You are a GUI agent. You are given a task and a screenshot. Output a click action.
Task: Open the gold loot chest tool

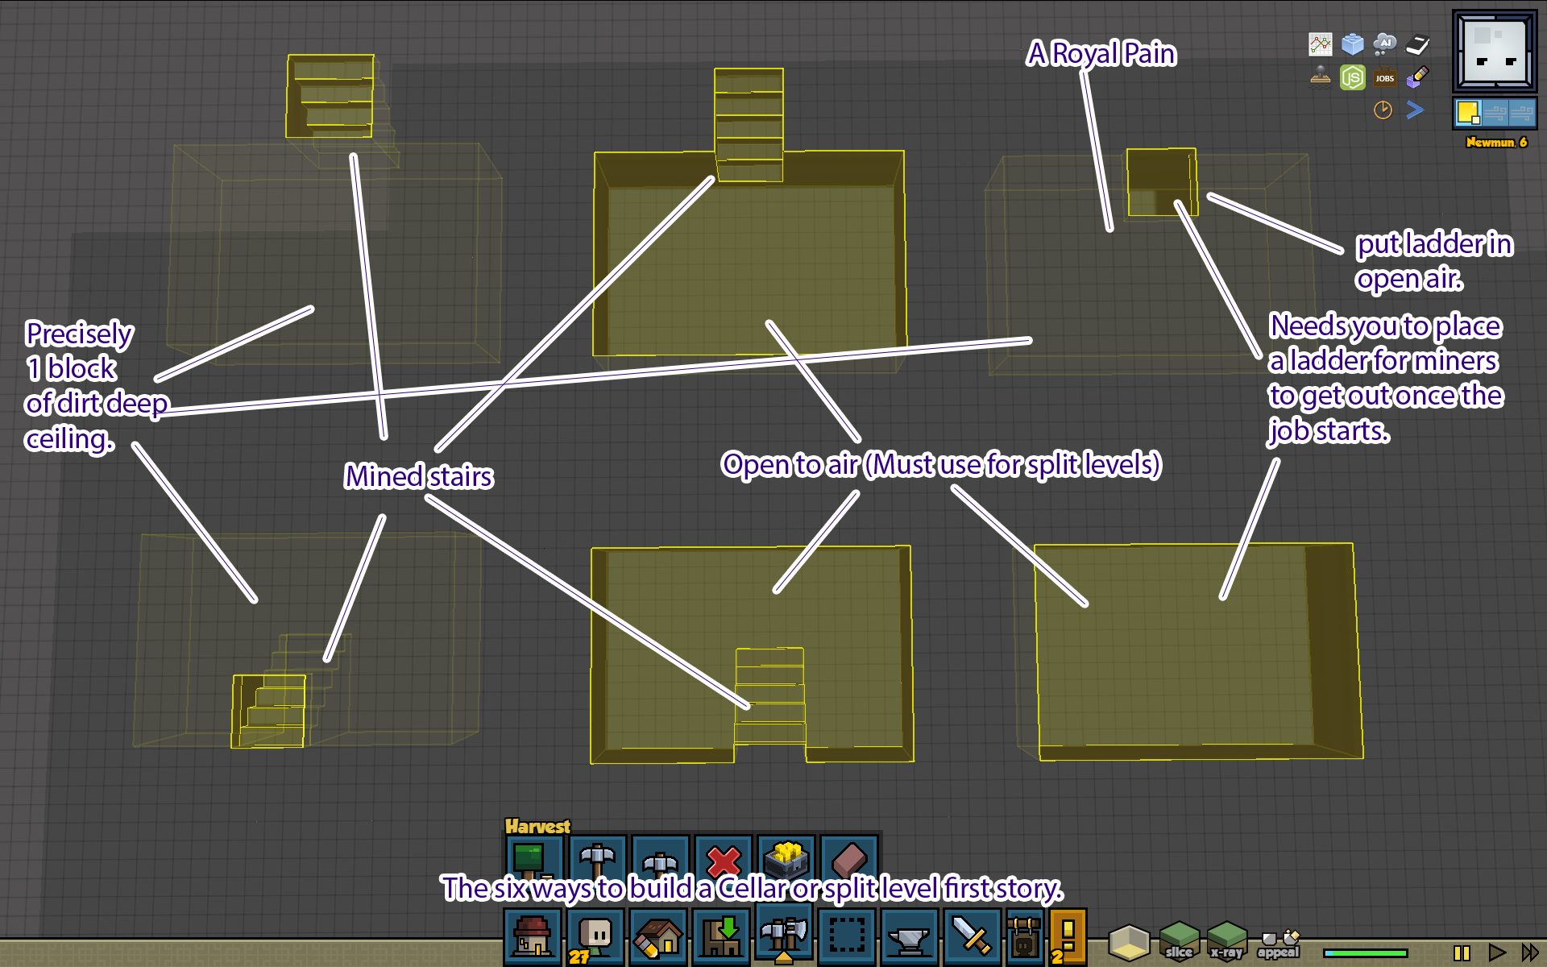(786, 857)
